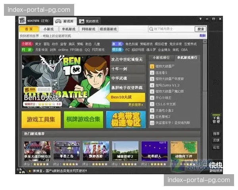Click the red 小游戏 category badge
This screenshot has width=238, height=190.
[x=27, y=44]
